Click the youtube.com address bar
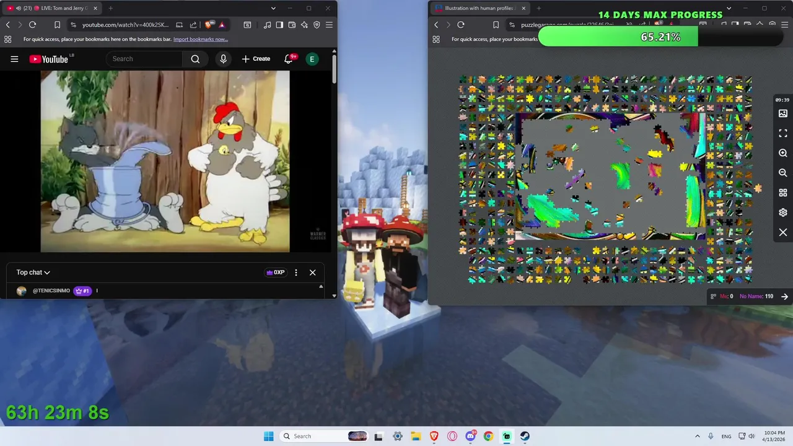Viewport: 793px width, 446px height. [127, 25]
